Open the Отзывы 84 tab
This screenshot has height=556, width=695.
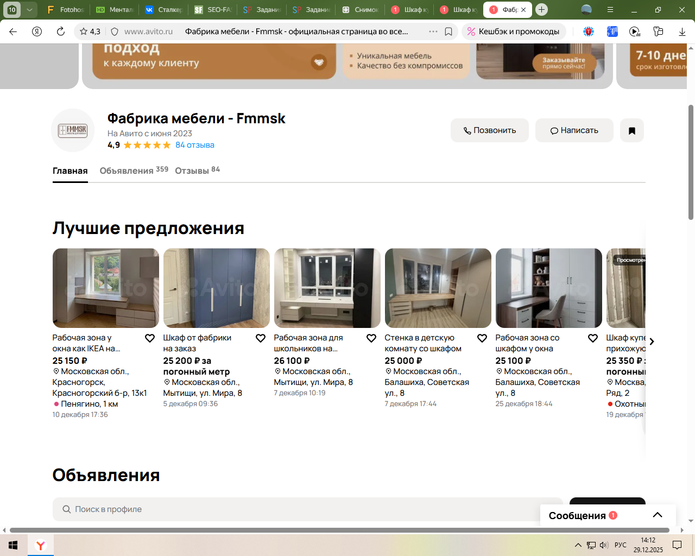pyautogui.click(x=197, y=170)
